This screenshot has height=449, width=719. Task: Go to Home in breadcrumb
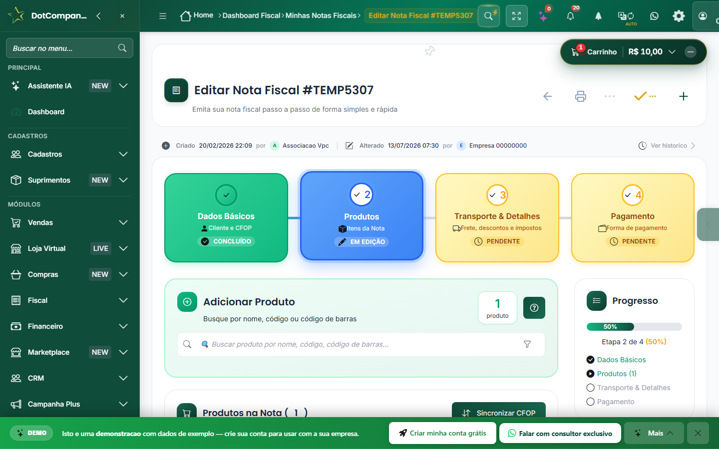[x=197, y=15]
